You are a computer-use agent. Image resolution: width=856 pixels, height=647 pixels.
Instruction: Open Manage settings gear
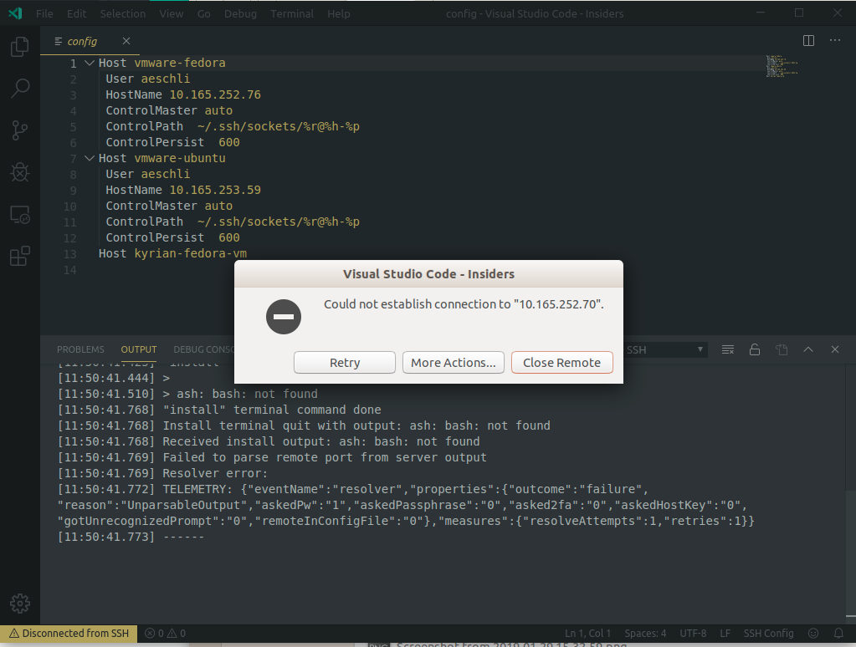(19, 603)
